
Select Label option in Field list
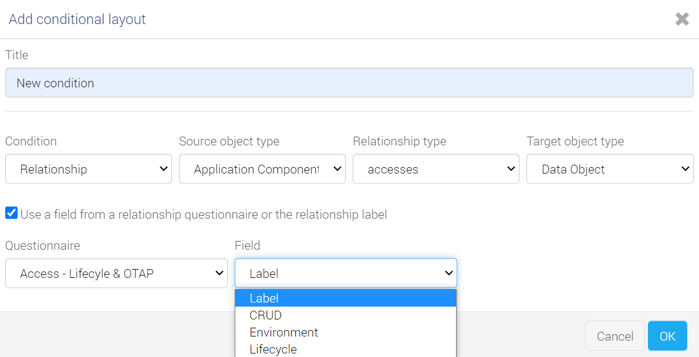tap(346, 298)
